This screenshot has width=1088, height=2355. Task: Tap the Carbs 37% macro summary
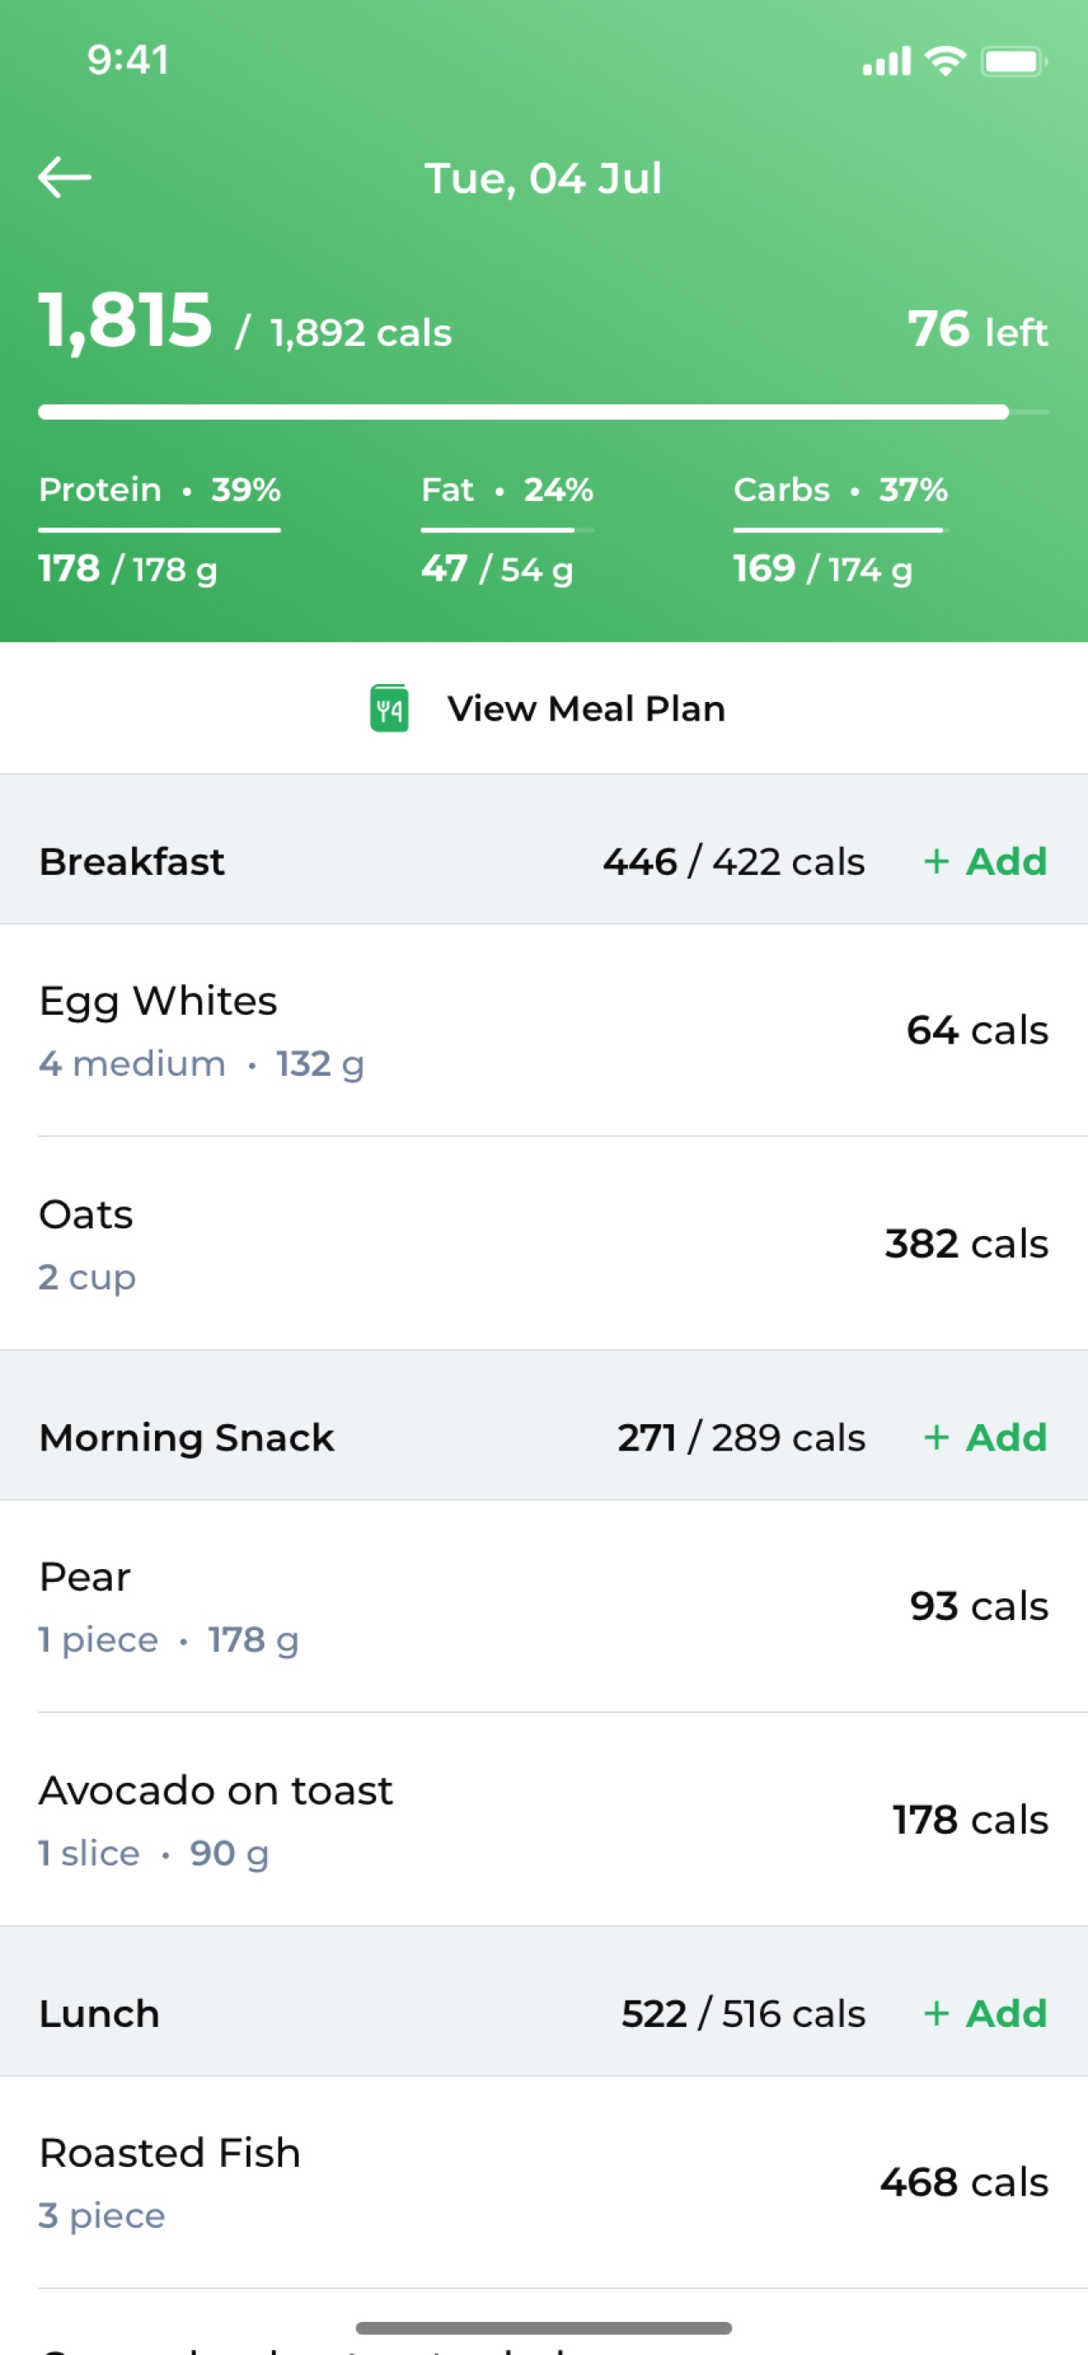[841, 530]
